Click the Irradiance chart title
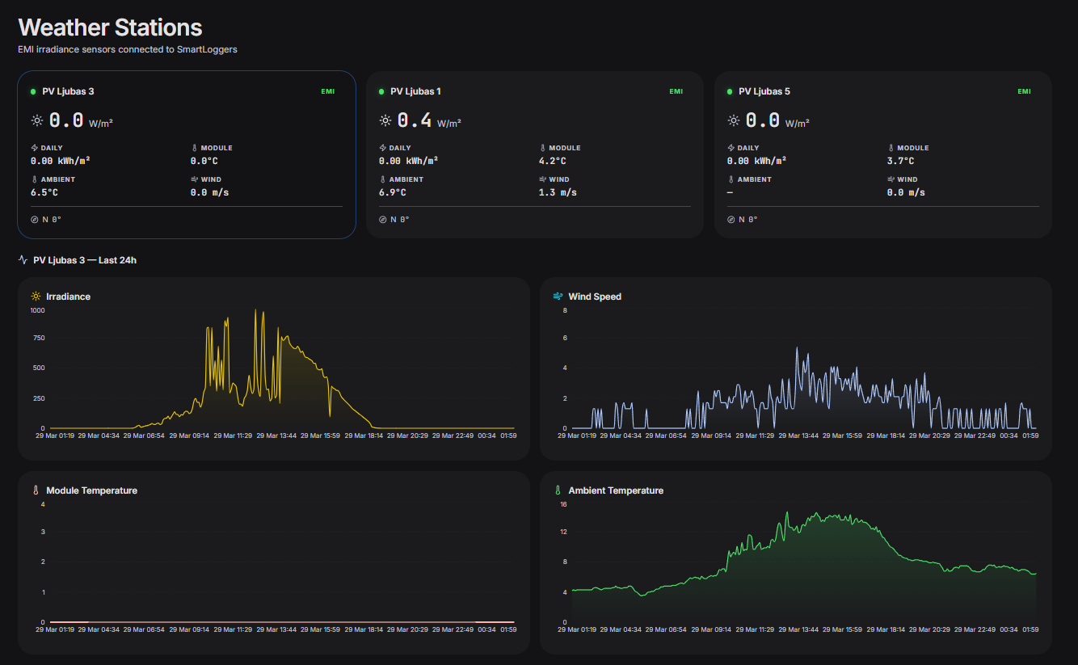This screenshot has height=665, width=1078. pyautogui.click(x=68, y=297)
